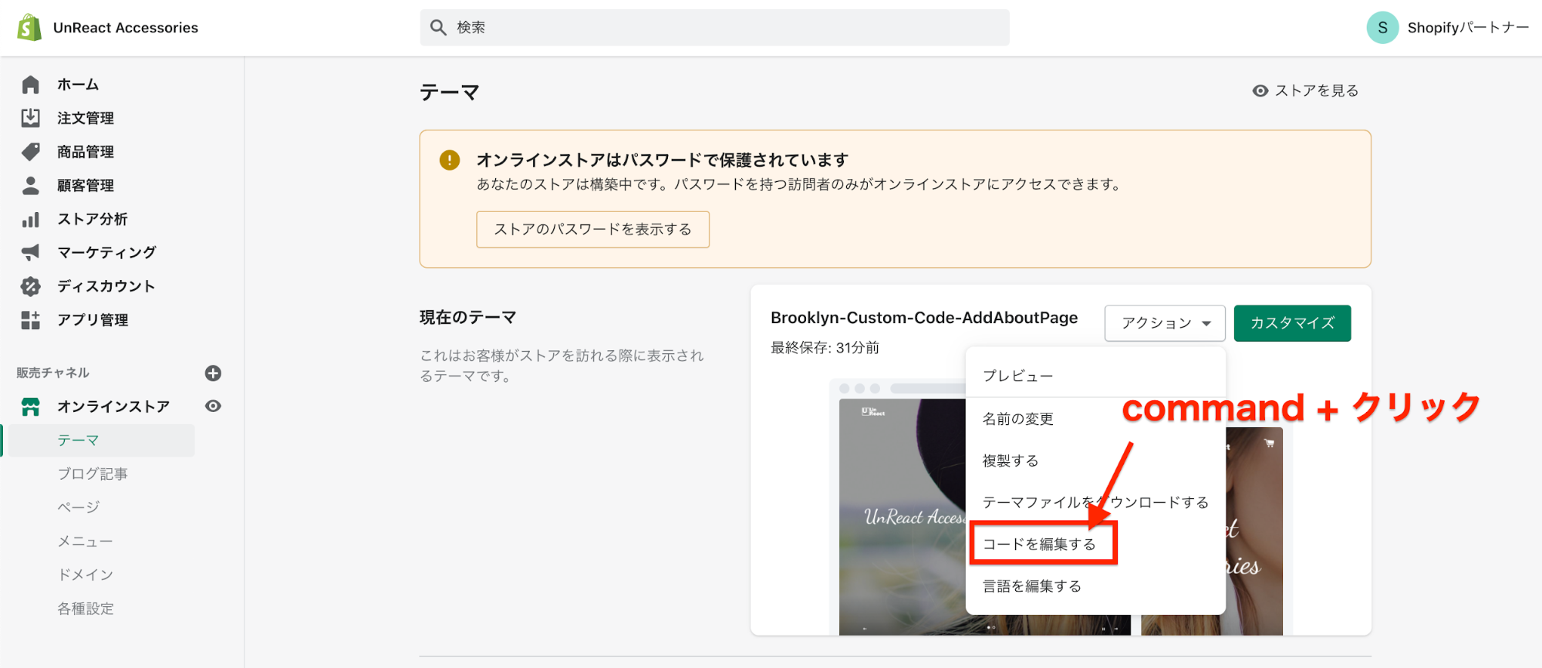Click ストアのパスワードを表示する button
1542x668 pixels.
592,229
